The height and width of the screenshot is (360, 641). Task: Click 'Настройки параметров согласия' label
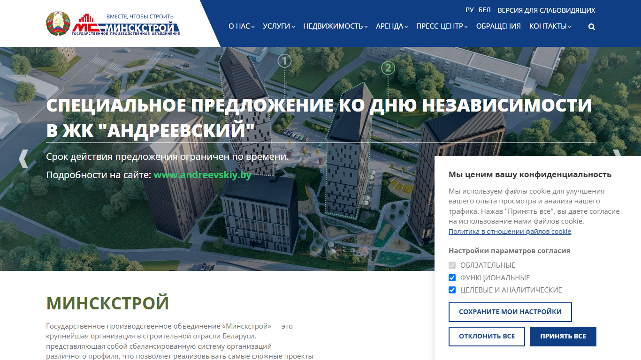[509, 251]
